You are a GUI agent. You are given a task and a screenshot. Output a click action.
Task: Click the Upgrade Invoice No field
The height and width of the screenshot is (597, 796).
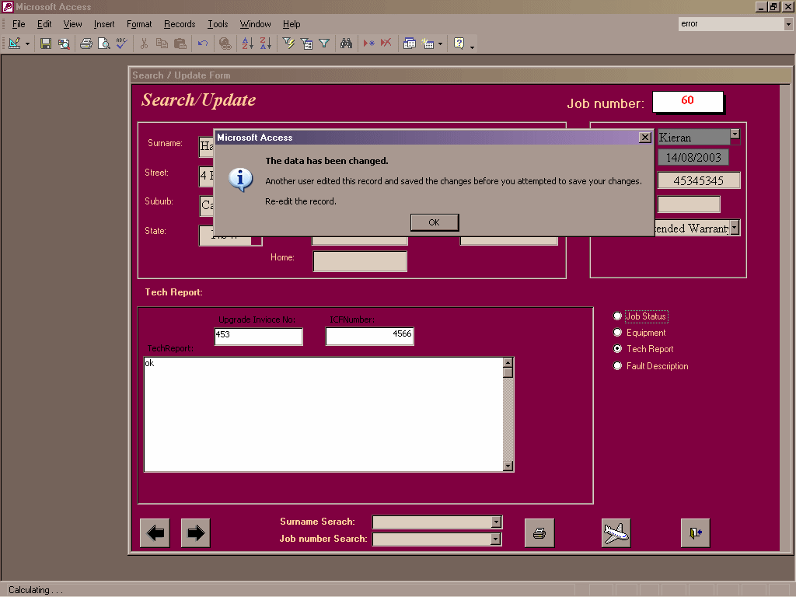click(x=258, y=336)
